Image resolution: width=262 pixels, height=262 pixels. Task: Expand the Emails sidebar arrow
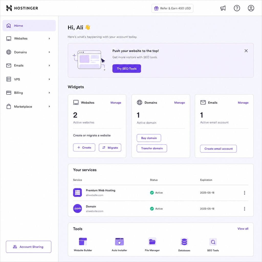pyautogui.click(x=49, y=65)
